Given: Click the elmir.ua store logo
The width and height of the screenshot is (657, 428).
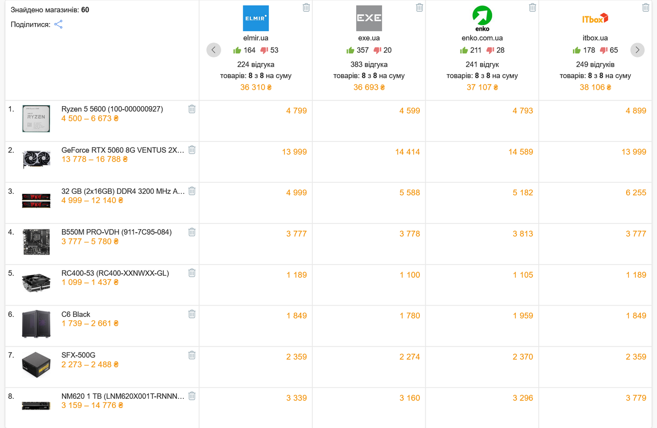Looking at the screenshot, I should pyautogui.click(x=256, y=18).
